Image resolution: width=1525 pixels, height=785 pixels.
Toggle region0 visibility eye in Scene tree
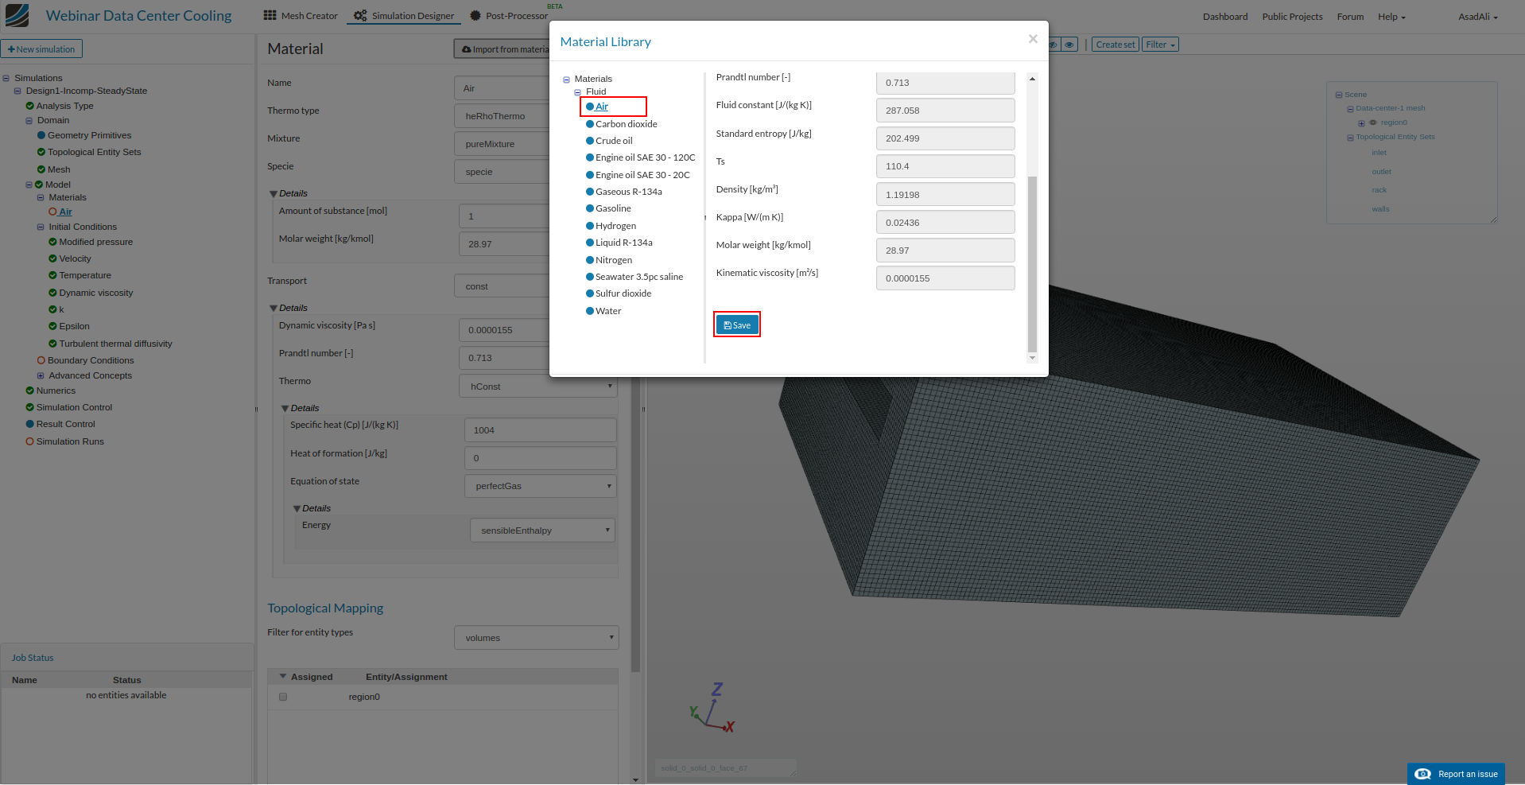coord(1373,122)
